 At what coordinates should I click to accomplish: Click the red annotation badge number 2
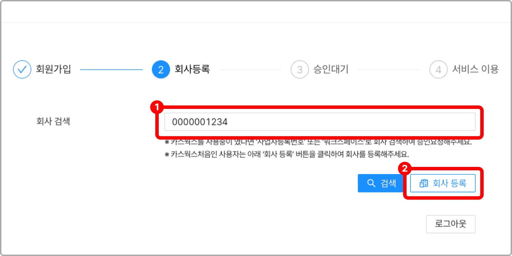[404, 169]
